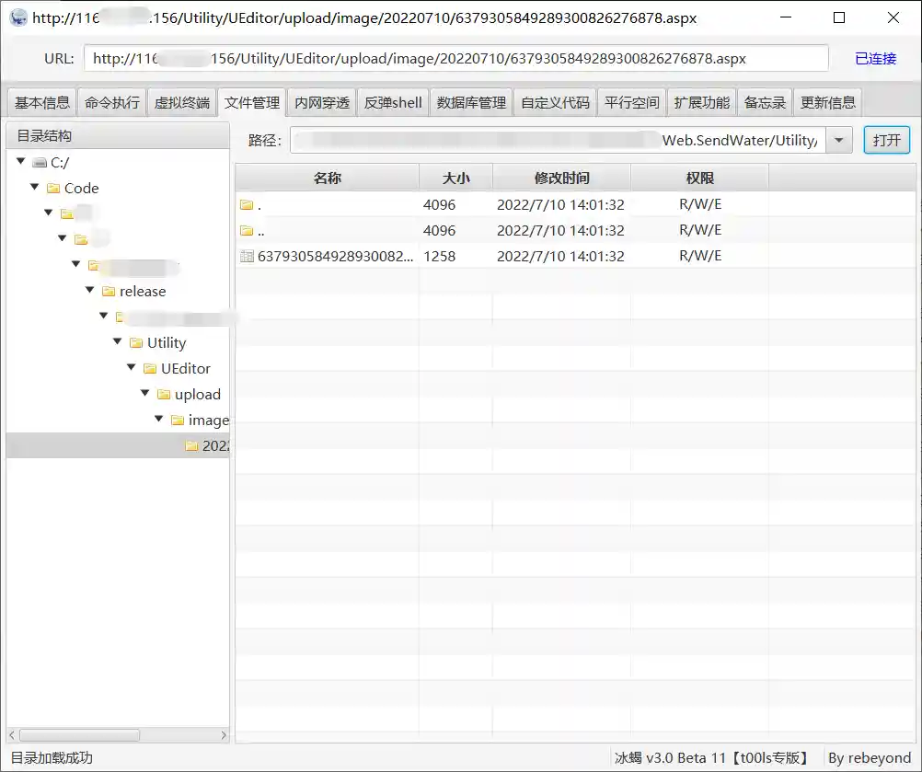
Task: Switch to the 虚拟终端 tab
Action: point(181,102)
